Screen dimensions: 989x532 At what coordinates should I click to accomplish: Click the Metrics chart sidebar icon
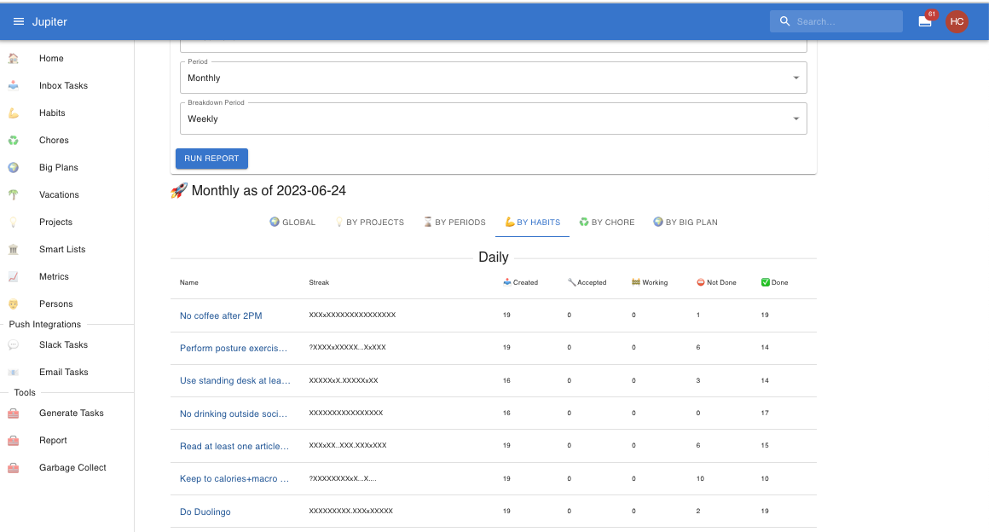click(x=14, y=276)
